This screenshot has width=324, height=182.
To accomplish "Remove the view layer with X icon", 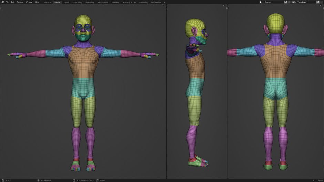I will click(321, 2).
